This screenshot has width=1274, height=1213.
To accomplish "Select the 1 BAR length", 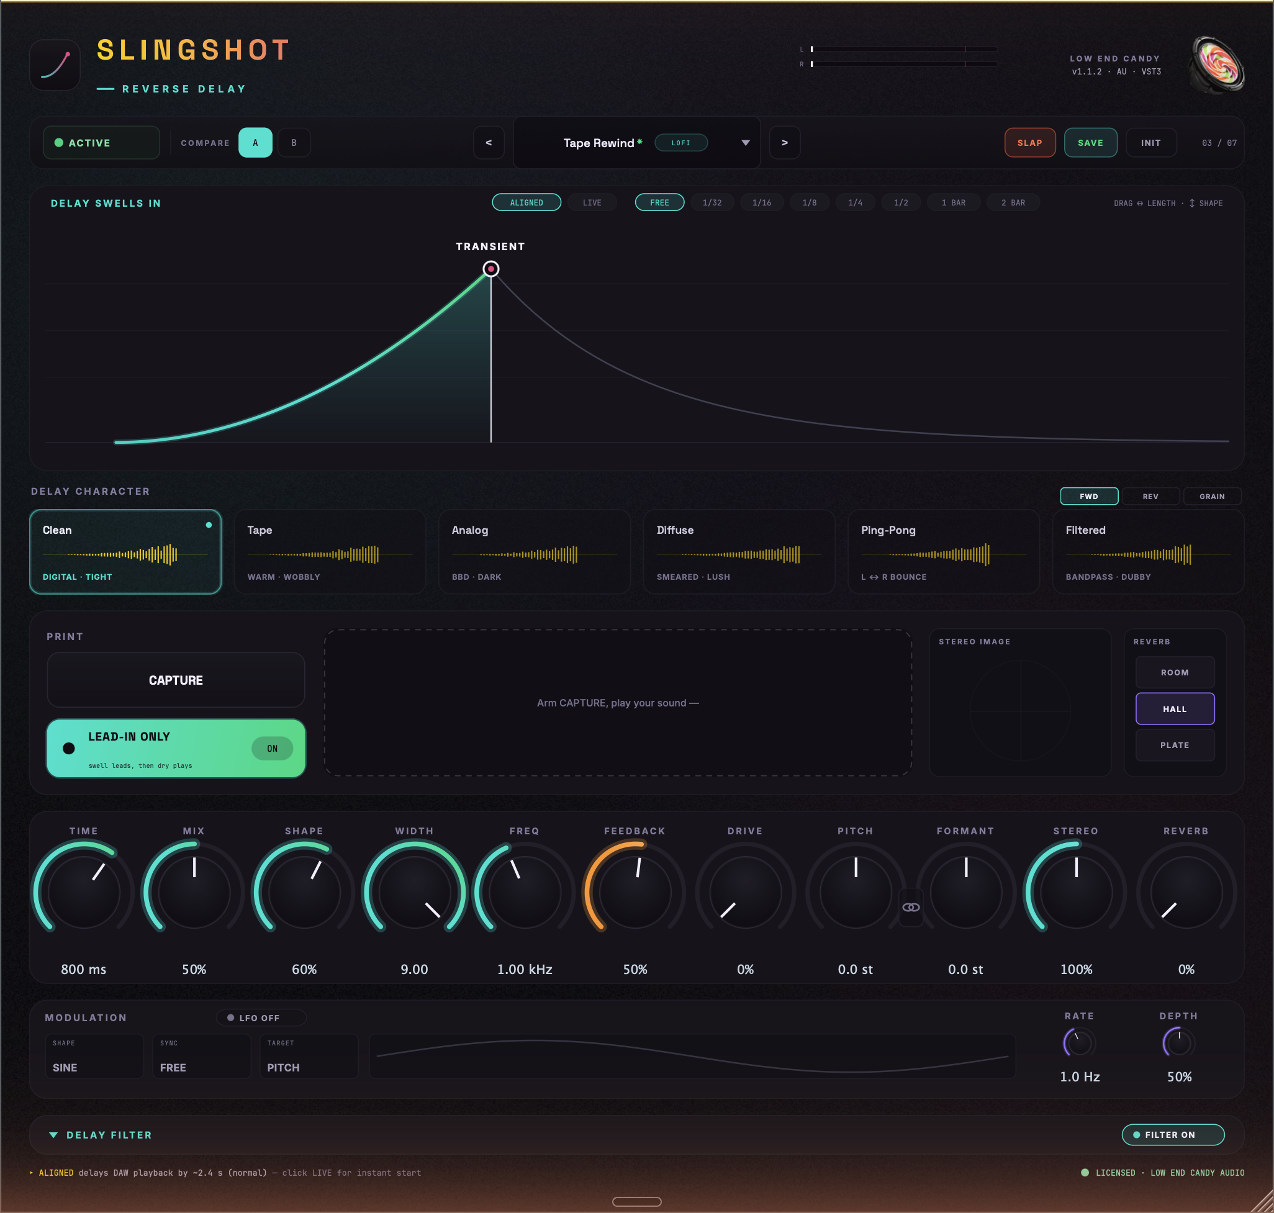I will tap(954, 202).
